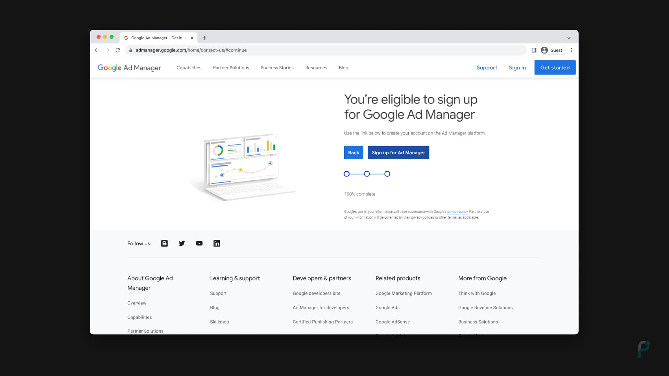The width and height of the screenshot is (669, 376).
Task: Click the Back button
Action: click(353, 152)
